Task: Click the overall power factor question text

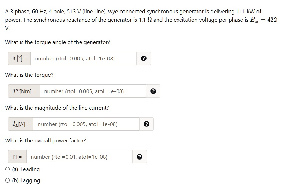Action: coord(45,141)
